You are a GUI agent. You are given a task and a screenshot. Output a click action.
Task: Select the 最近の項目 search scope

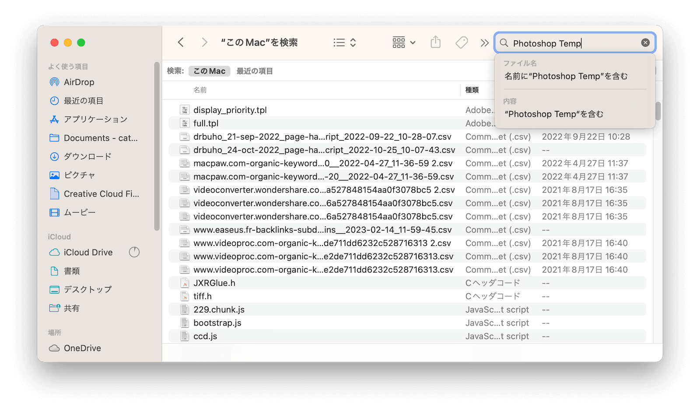[255, 71]
